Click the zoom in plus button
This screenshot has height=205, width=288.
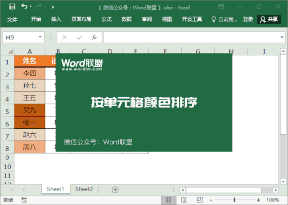(258, 200)
